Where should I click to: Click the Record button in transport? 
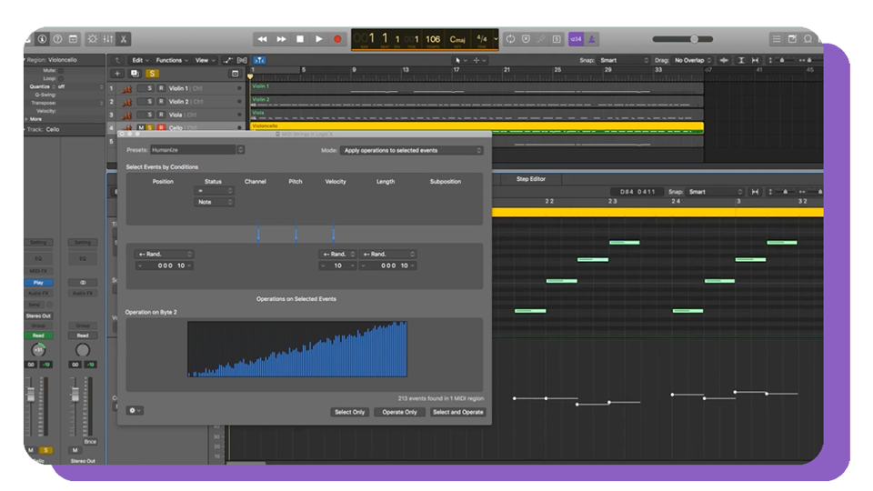(x=337, y=39)
